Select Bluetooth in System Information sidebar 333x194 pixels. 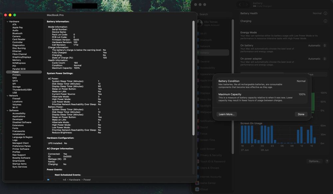[17, 34]
